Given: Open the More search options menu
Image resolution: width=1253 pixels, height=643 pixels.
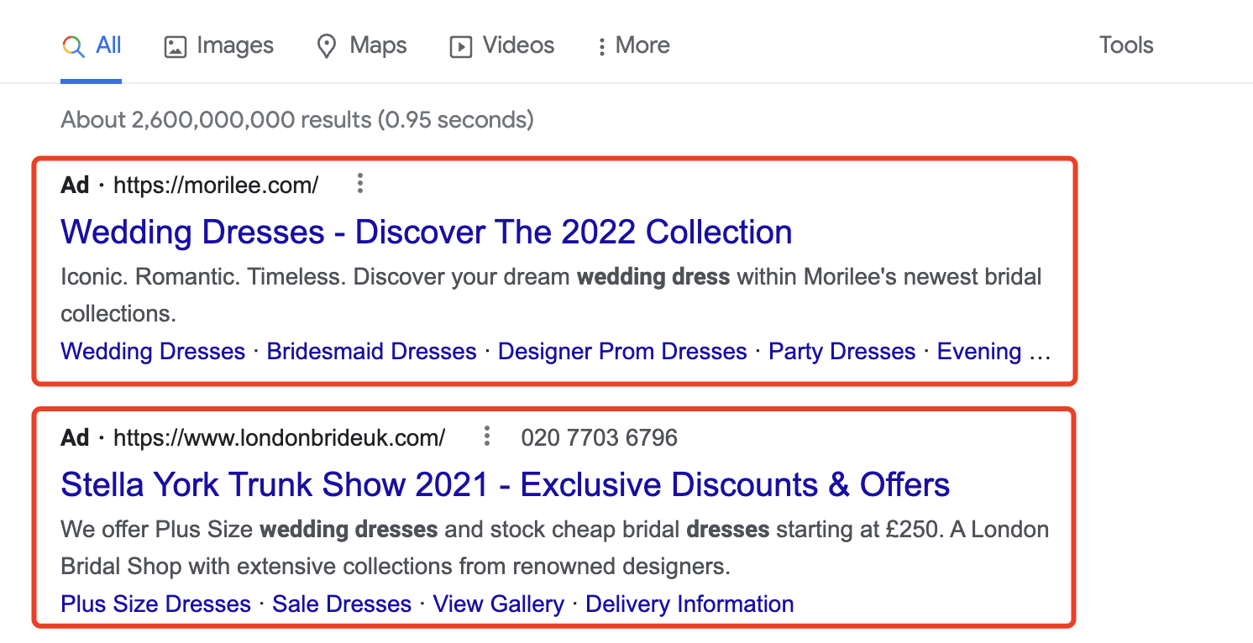Looking at the screenshot, I should pyautogui.click(x=633, y=45).
